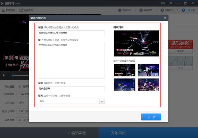Go to step 3 保存导出
The image size is (198, 138).
167,10
